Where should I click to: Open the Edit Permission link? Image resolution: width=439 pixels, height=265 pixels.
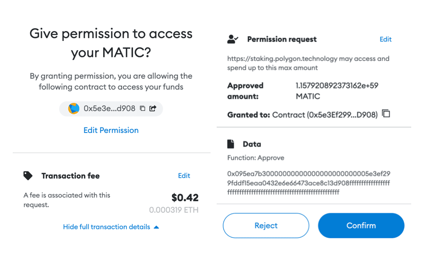click(111, 130)
